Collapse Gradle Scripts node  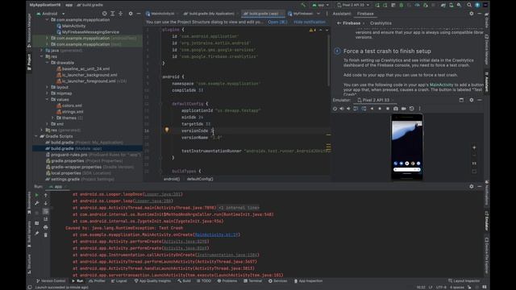click(36, 136)
